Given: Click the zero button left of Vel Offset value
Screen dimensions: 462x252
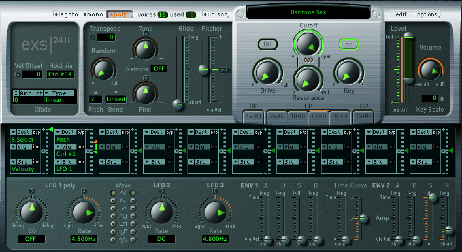Looking at the screenshot, I should coord(18,75).
